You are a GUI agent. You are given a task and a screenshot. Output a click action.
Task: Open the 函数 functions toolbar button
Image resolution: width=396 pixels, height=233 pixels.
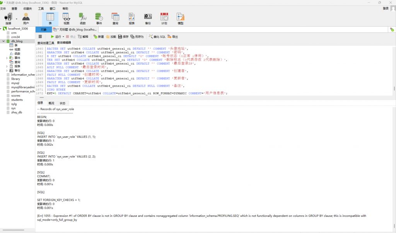[x=83, y=19]
